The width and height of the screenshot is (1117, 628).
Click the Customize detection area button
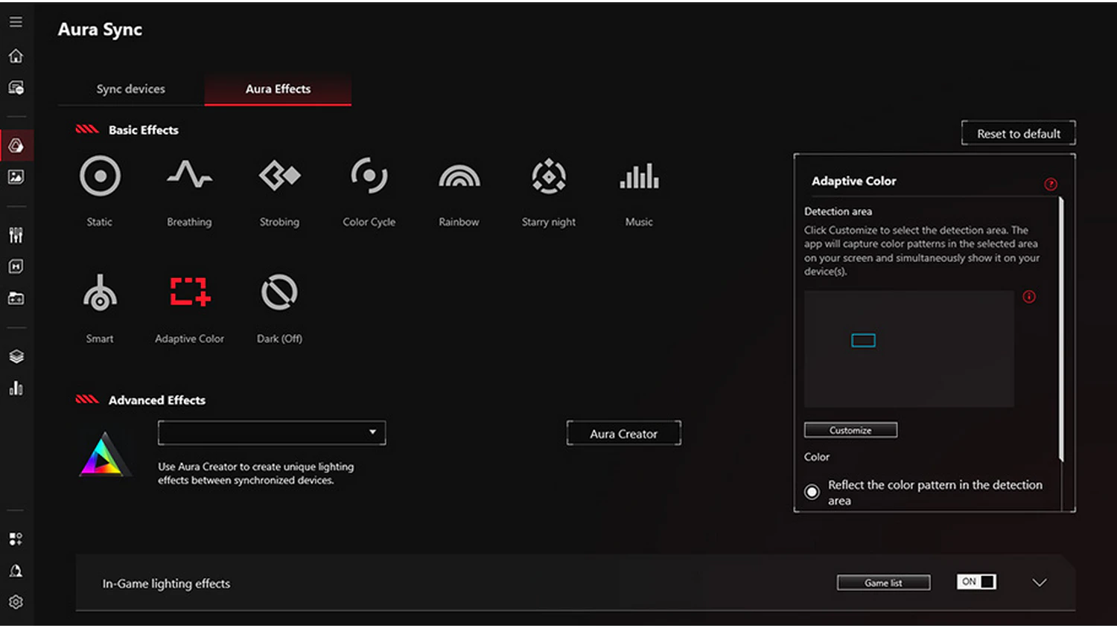(x=850, y=430)
